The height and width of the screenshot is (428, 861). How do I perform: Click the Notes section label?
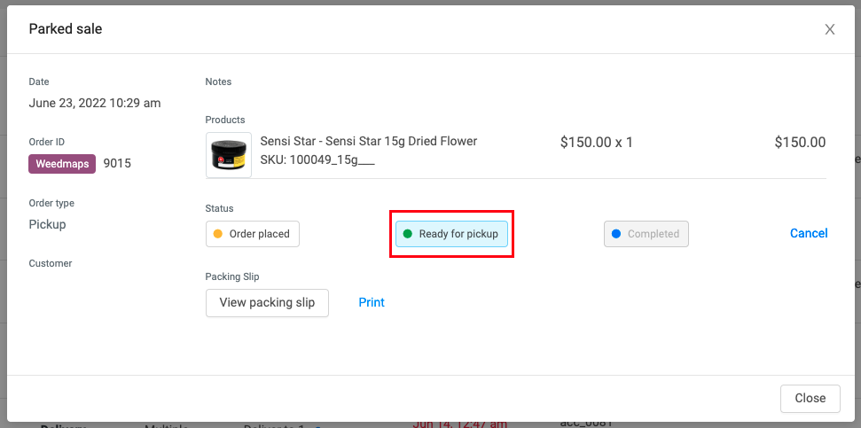pyautogui.click(x=218, y=82)
